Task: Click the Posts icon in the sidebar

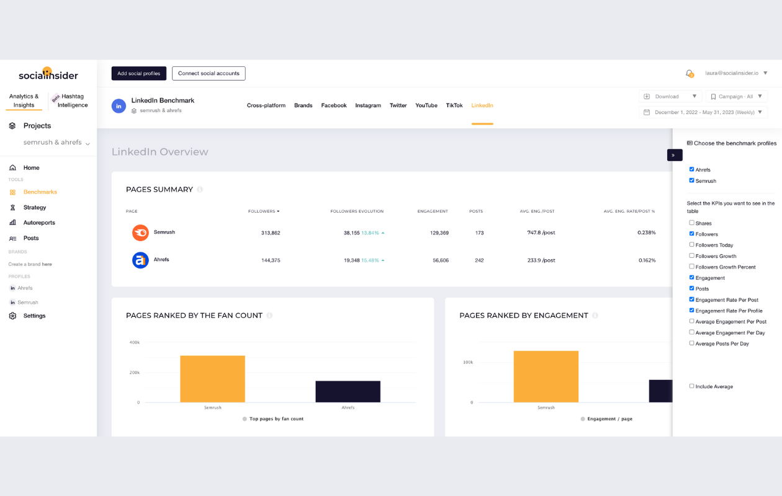Action: pos(12,238)
